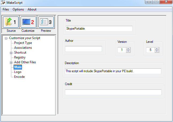
Task: Click the Title field containing SkypePortable
Action: click(99, 29)
